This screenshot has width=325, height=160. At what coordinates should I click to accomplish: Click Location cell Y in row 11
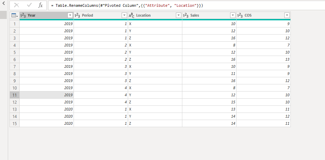(x=155, y=95)
